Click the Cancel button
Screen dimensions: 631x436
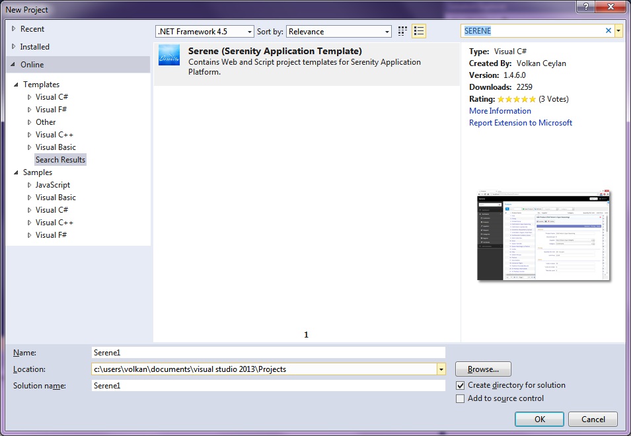click(593, 419)
